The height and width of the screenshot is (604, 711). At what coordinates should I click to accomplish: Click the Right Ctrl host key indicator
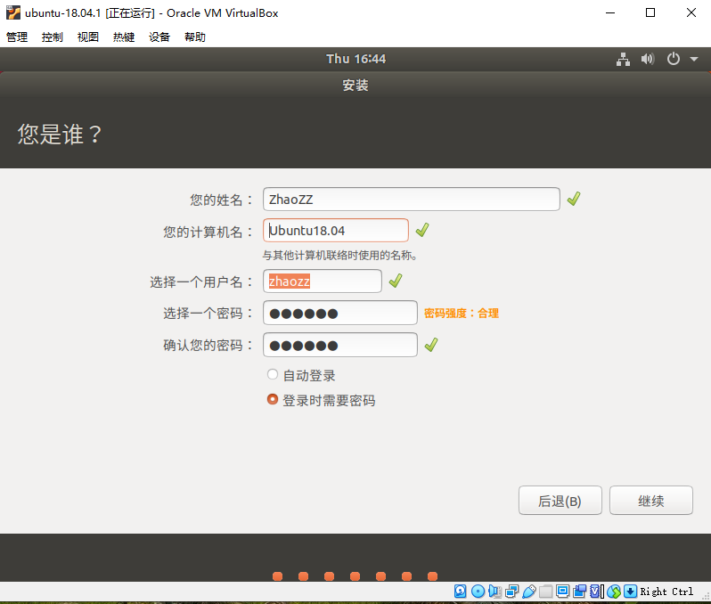[666, 592]
